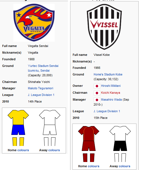
Task: Click colours link under Vegalta Home kit
Action: 23,150
